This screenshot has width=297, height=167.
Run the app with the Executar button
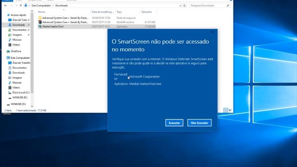174,123
